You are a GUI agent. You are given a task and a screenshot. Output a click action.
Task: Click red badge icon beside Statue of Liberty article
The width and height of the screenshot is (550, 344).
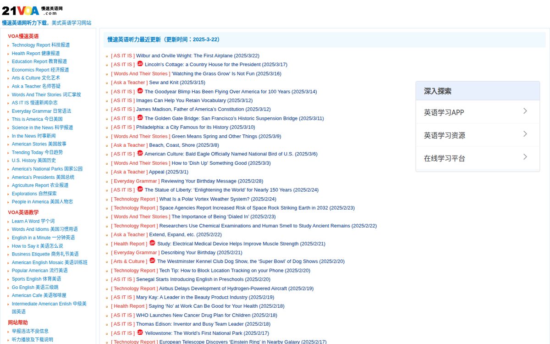[140, 189]
